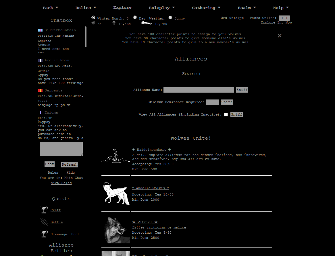
Task: Click Sniff next to View All Alliances
Action: coord(236,115)
